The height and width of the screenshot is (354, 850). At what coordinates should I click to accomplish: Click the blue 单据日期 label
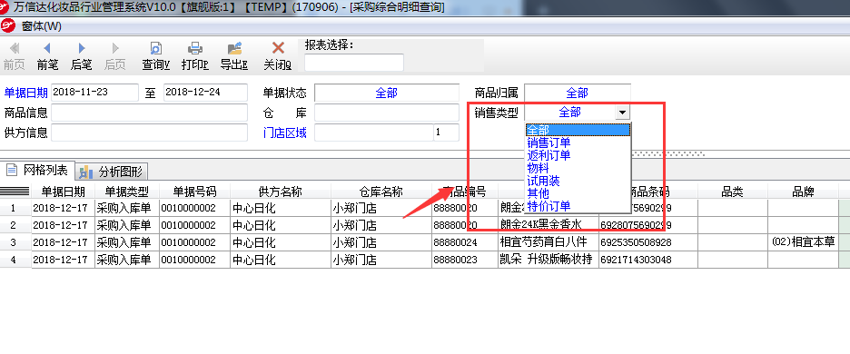[x=26, y=93]
